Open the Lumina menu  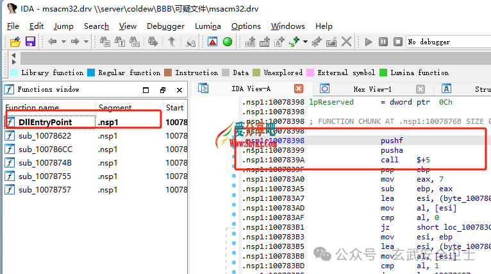click(208, 26)
